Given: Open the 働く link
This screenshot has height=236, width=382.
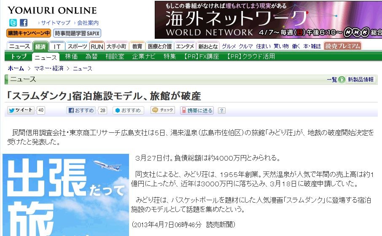Looking at the screenshot, I should pos(296,46).
